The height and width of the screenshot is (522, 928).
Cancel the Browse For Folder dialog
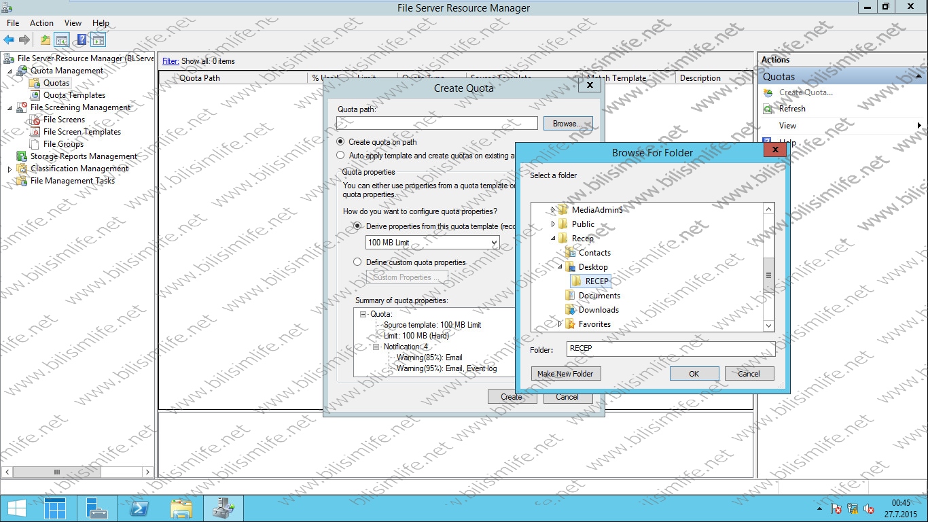[x=749, y=374]
